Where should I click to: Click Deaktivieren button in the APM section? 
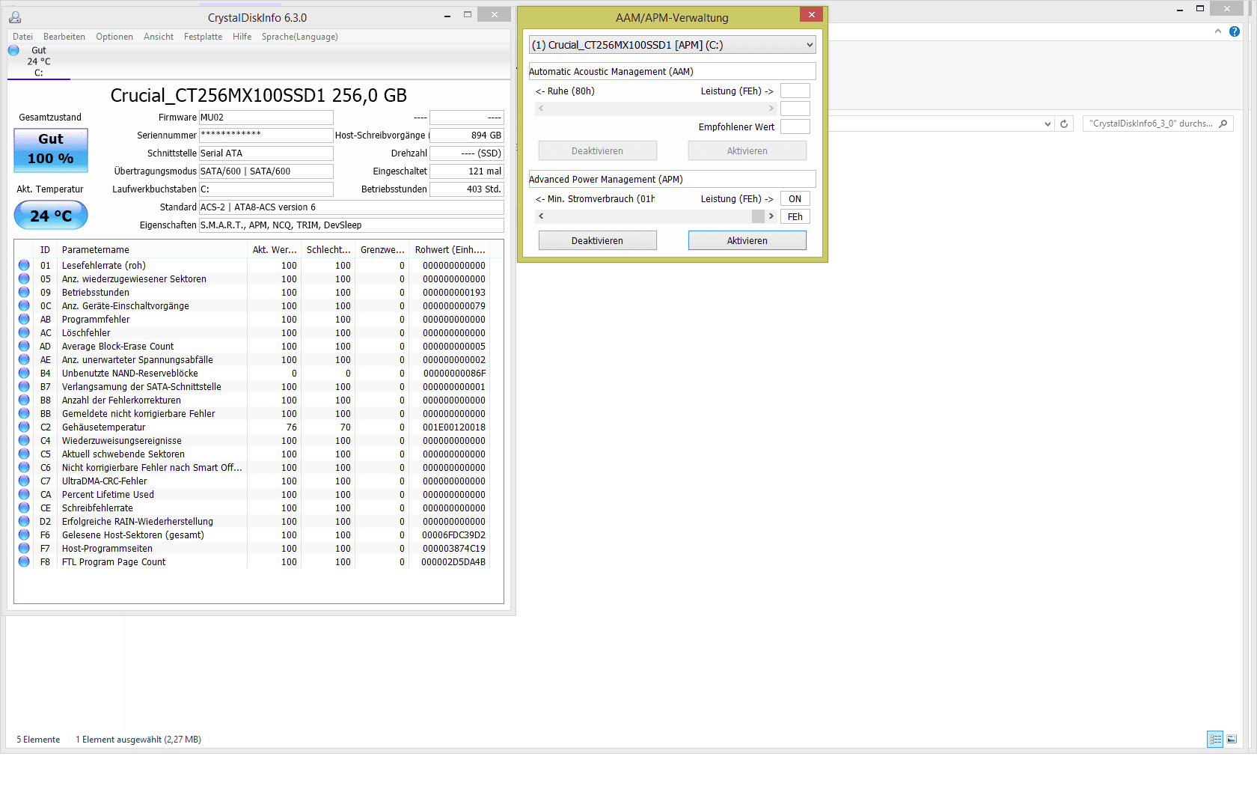[597, 240]
